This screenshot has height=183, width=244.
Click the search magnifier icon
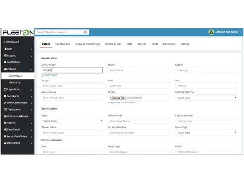(x=85, y=32)
